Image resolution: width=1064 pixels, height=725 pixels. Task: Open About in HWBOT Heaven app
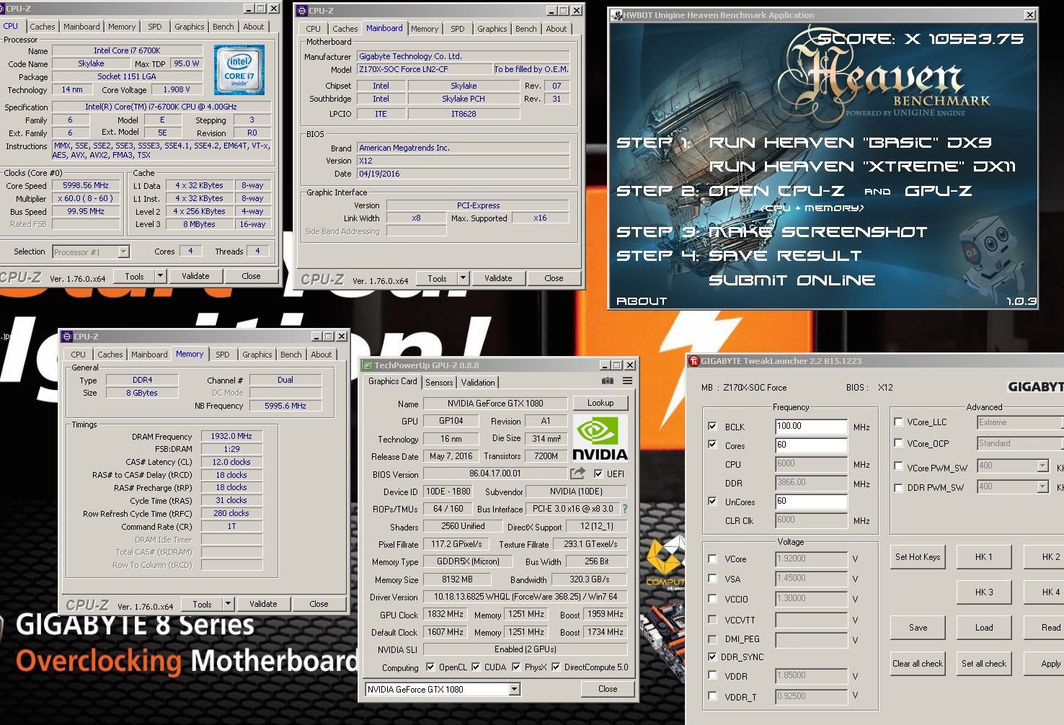click(642, 301)
